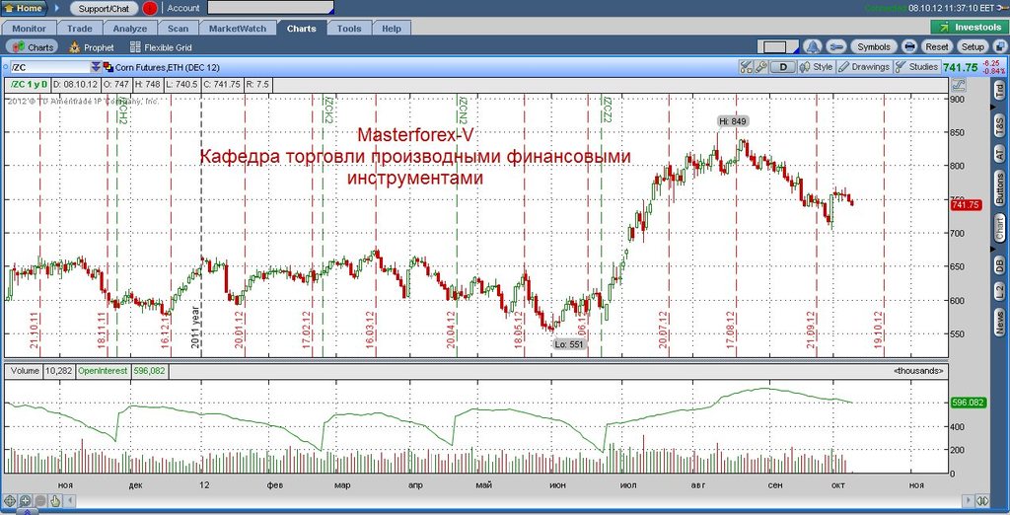
Task: Open the D timeframe selector
Action: point(782,67)
